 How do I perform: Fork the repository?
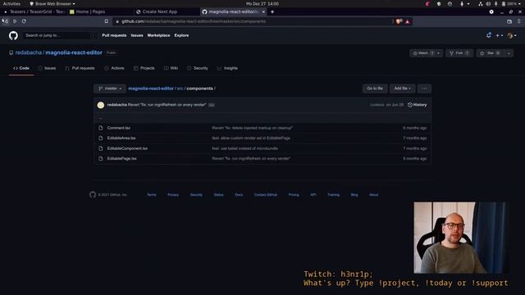click(459, 53)
